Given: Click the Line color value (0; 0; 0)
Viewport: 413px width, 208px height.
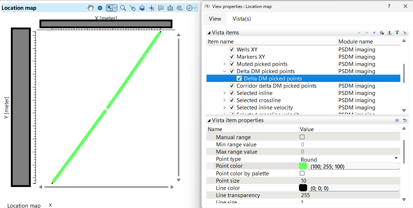Looking at the screenshot, I should [x=354, y=188].
